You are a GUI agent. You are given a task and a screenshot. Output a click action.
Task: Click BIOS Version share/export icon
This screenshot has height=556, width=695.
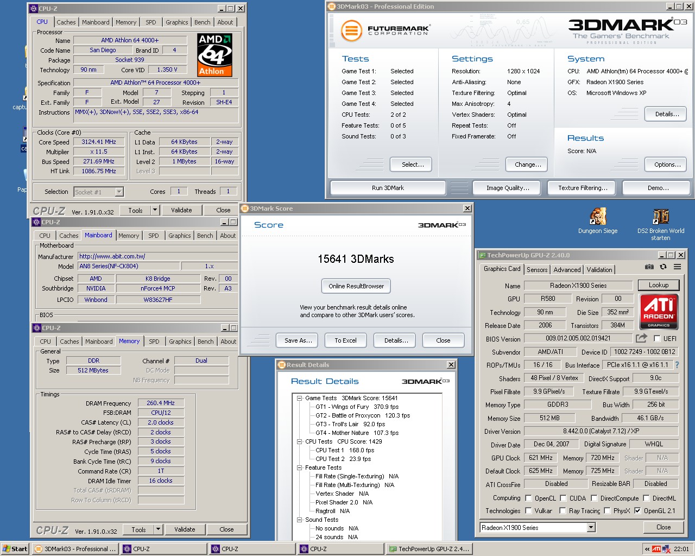pos(642,338)
